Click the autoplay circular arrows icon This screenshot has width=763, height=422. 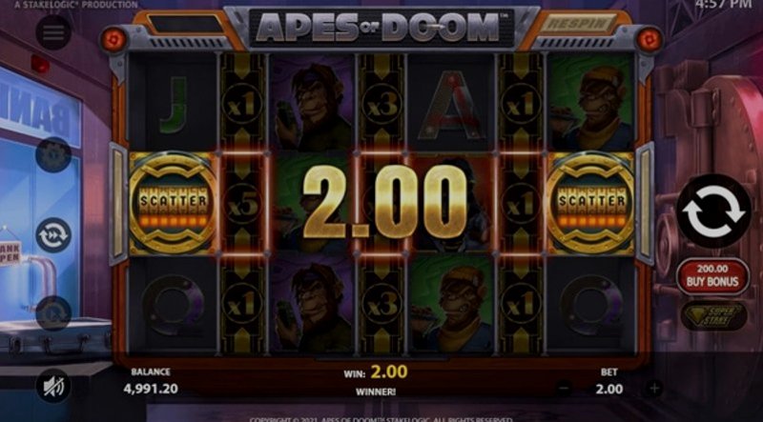point(53,235)
